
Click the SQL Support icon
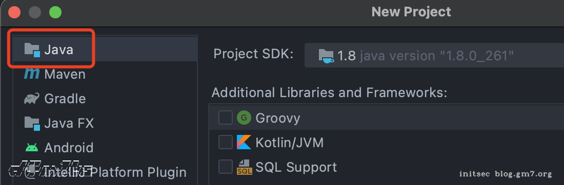click(x=244, y=167)
